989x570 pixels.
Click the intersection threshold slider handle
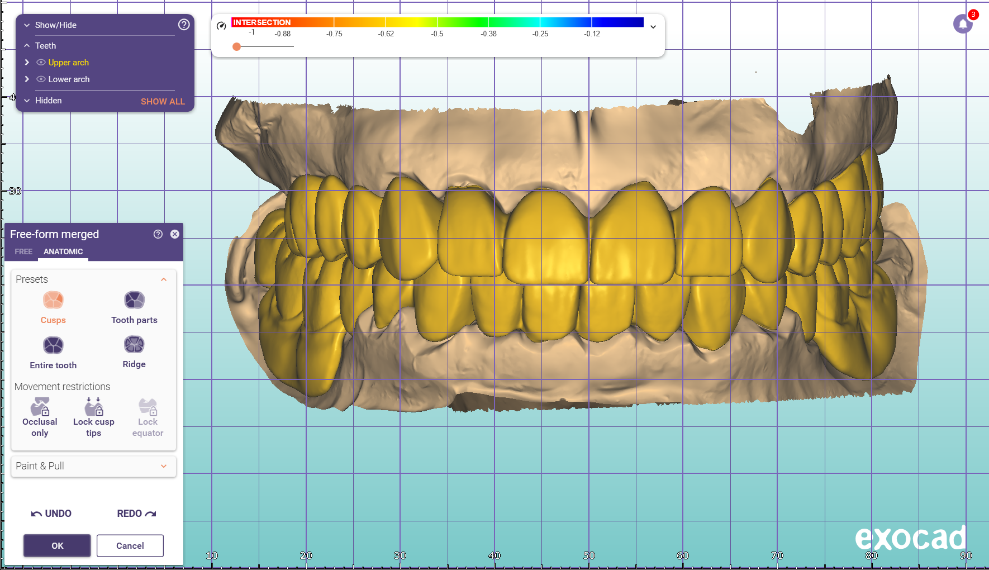click(237, 47)
